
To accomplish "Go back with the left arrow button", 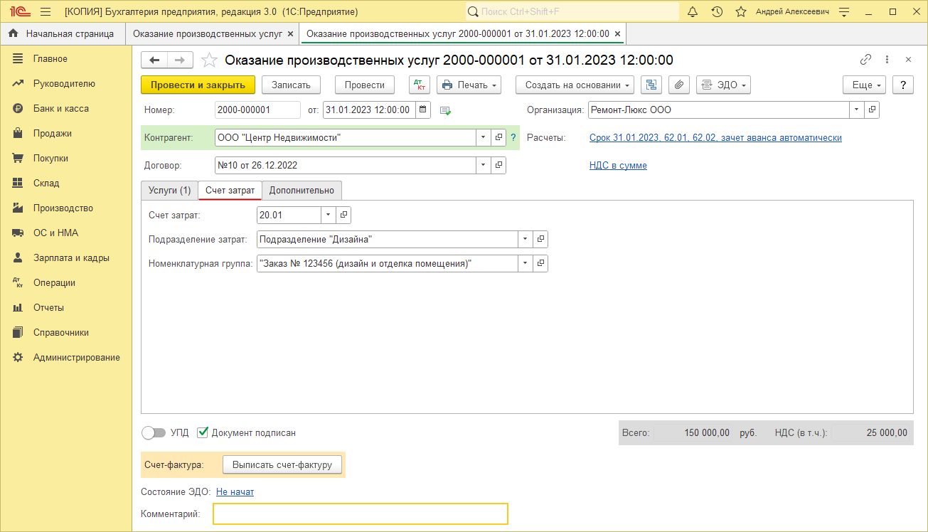I will point(154,60).
